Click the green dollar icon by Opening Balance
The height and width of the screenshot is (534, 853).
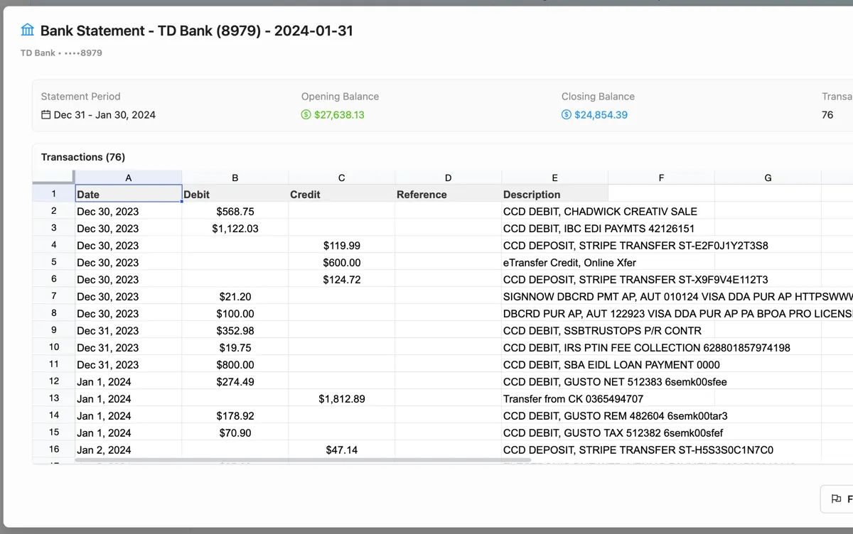tap(306, 115)
